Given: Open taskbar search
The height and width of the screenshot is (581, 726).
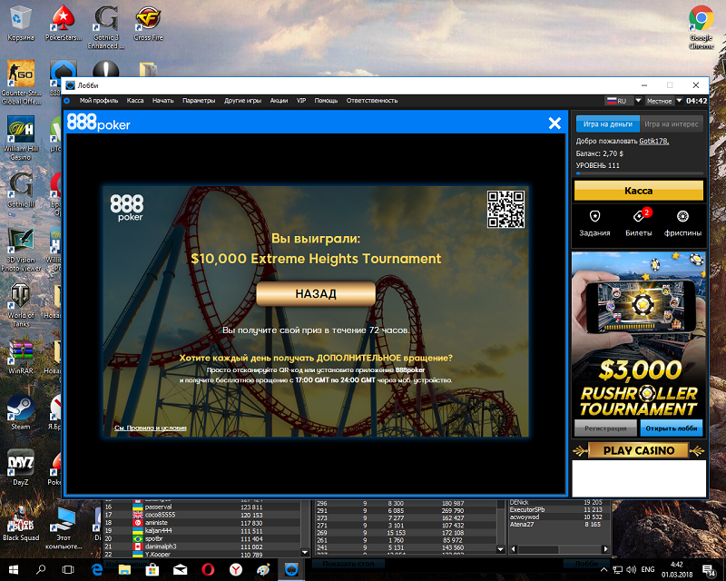Looking at the screenshot, I should coord(41,569).
